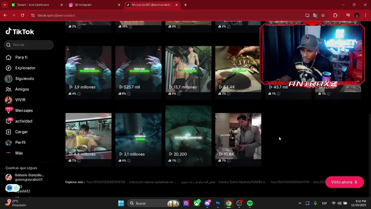Open the 13,7 millones views video

click(188, 69)
